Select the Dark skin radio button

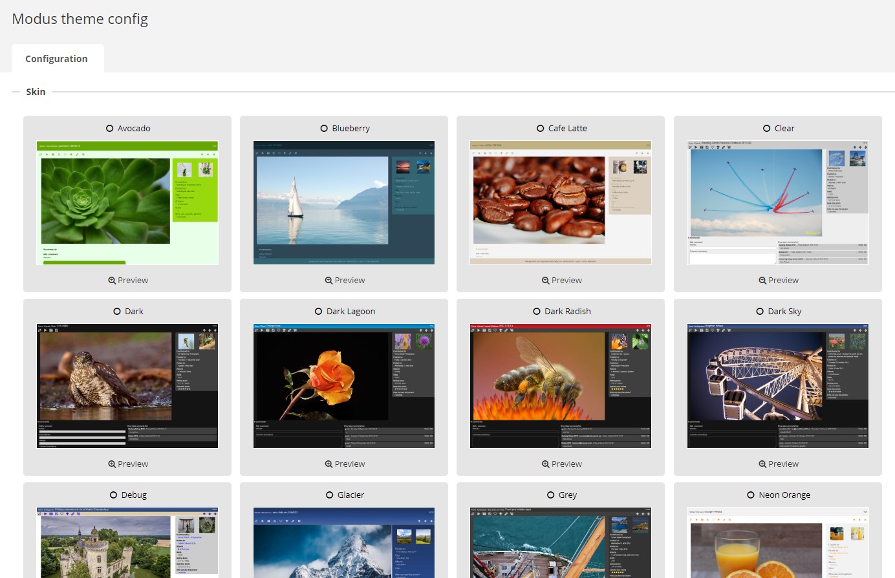pos(117,312)
